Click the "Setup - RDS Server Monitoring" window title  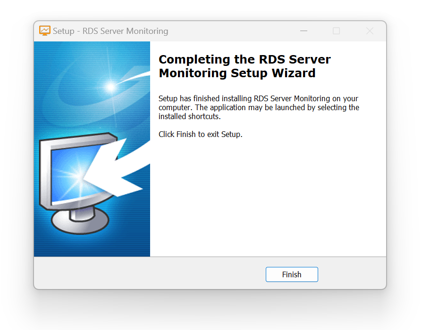click(x=110, y=31)
